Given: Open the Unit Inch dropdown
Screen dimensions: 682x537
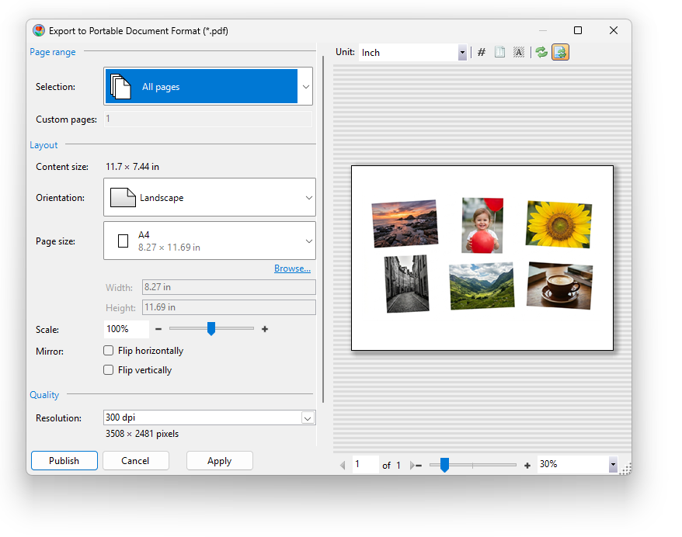Looking at the screenshot, I should [462, 53].
